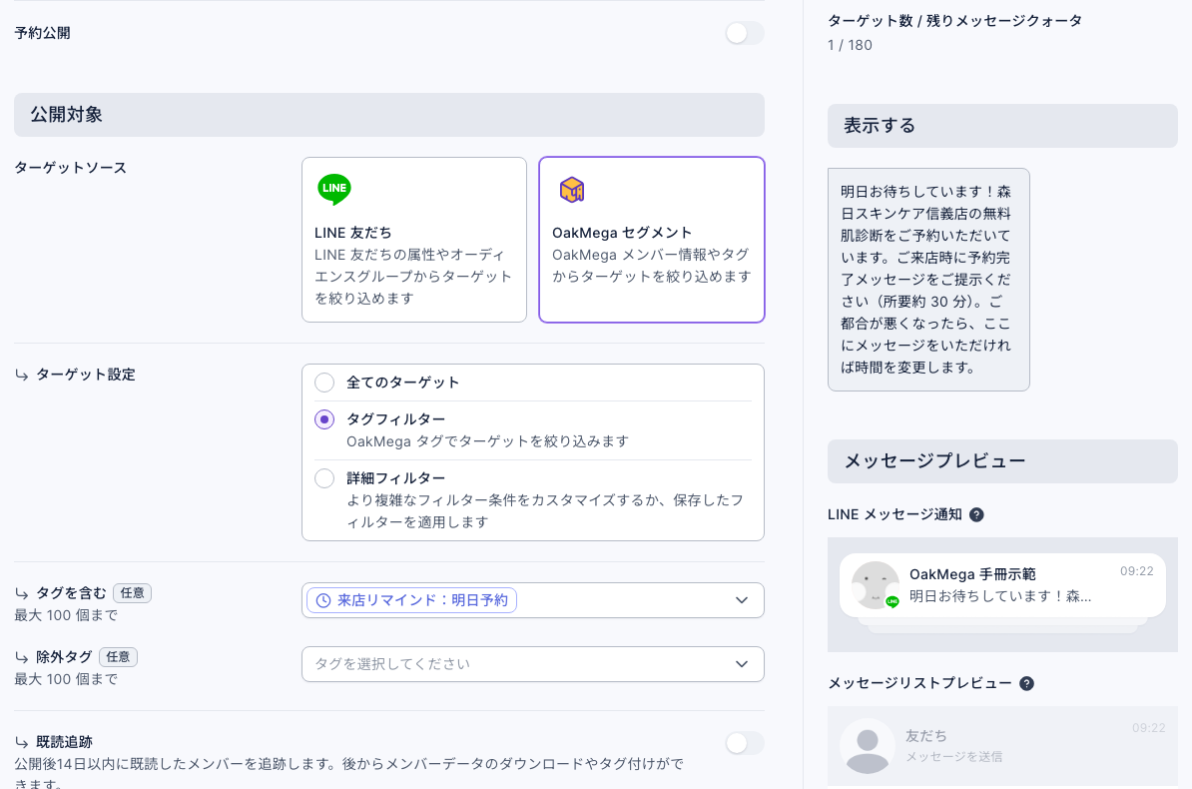Viewport: 1192px width, 789px height.
Task: Click the arrow icon beside タグを含む
Action: [22, 593]
